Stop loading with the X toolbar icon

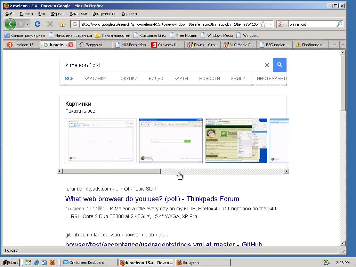(50, 24)
